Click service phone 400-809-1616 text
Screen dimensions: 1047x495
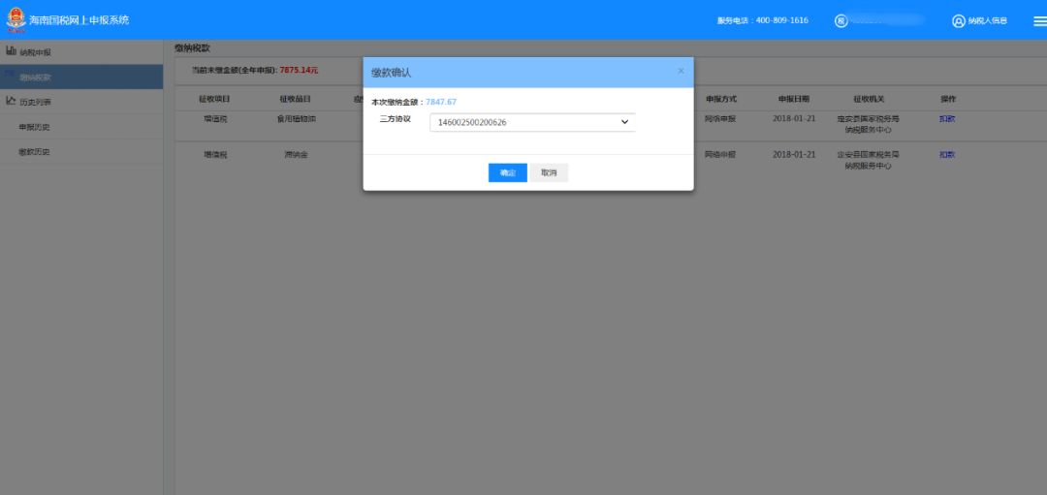(x=763, y=20)
